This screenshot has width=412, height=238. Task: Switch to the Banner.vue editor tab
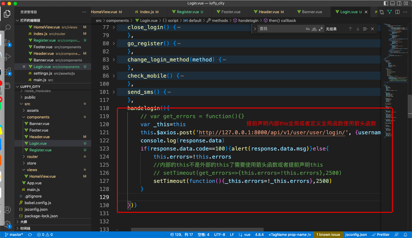pos(312,12)
